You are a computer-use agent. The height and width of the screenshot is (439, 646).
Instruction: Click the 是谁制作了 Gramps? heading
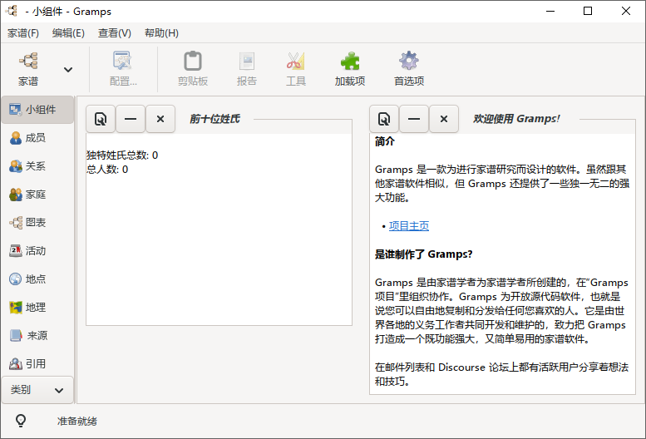point(423,254)
